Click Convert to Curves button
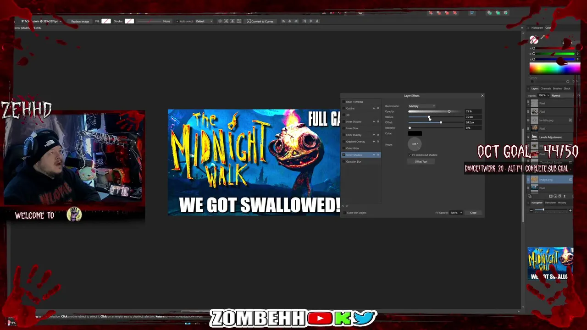Screen dimensions: 587x330 tap(260, 21)
